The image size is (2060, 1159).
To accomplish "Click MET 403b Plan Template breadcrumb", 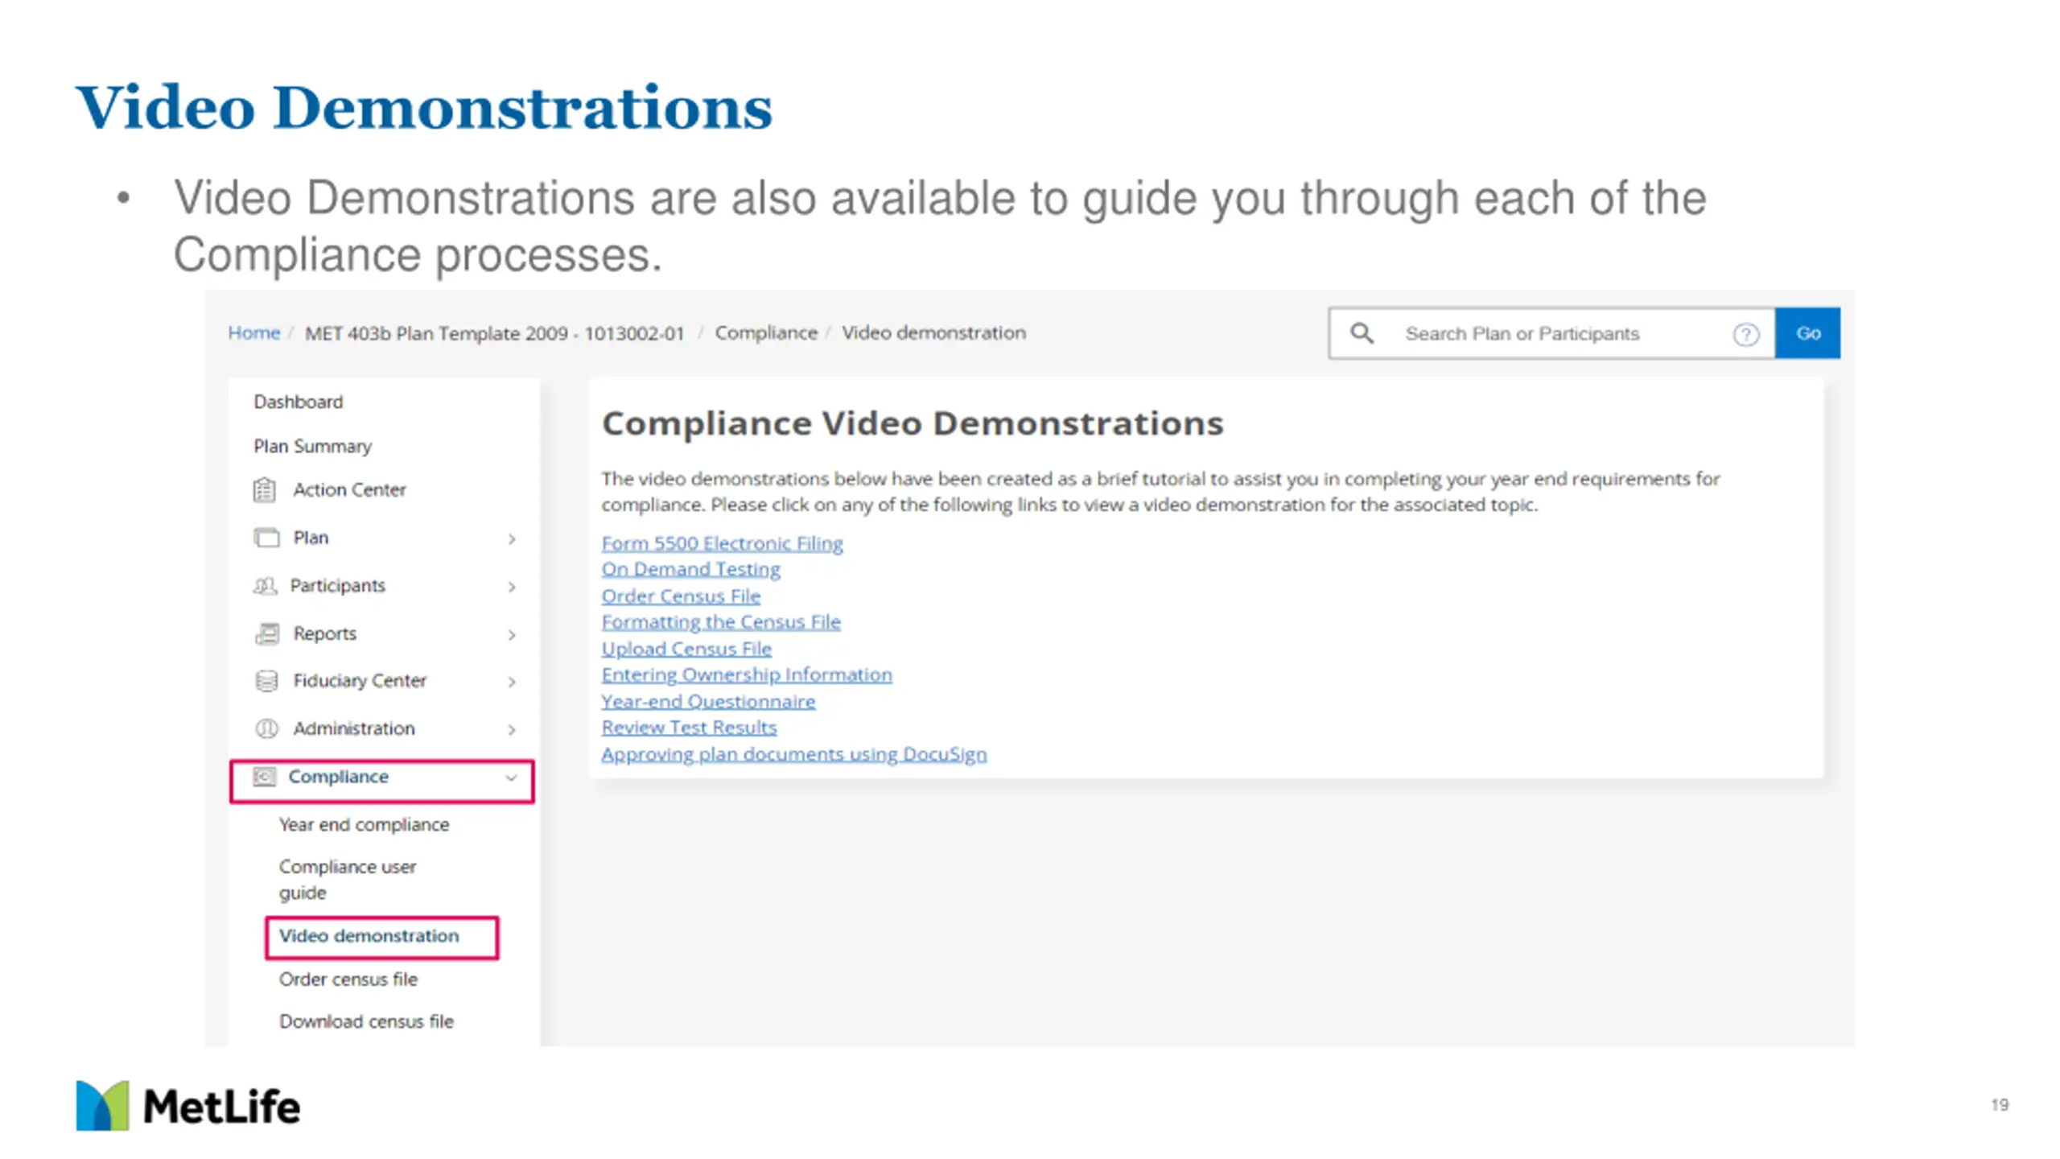I will [x=494, y=333].
